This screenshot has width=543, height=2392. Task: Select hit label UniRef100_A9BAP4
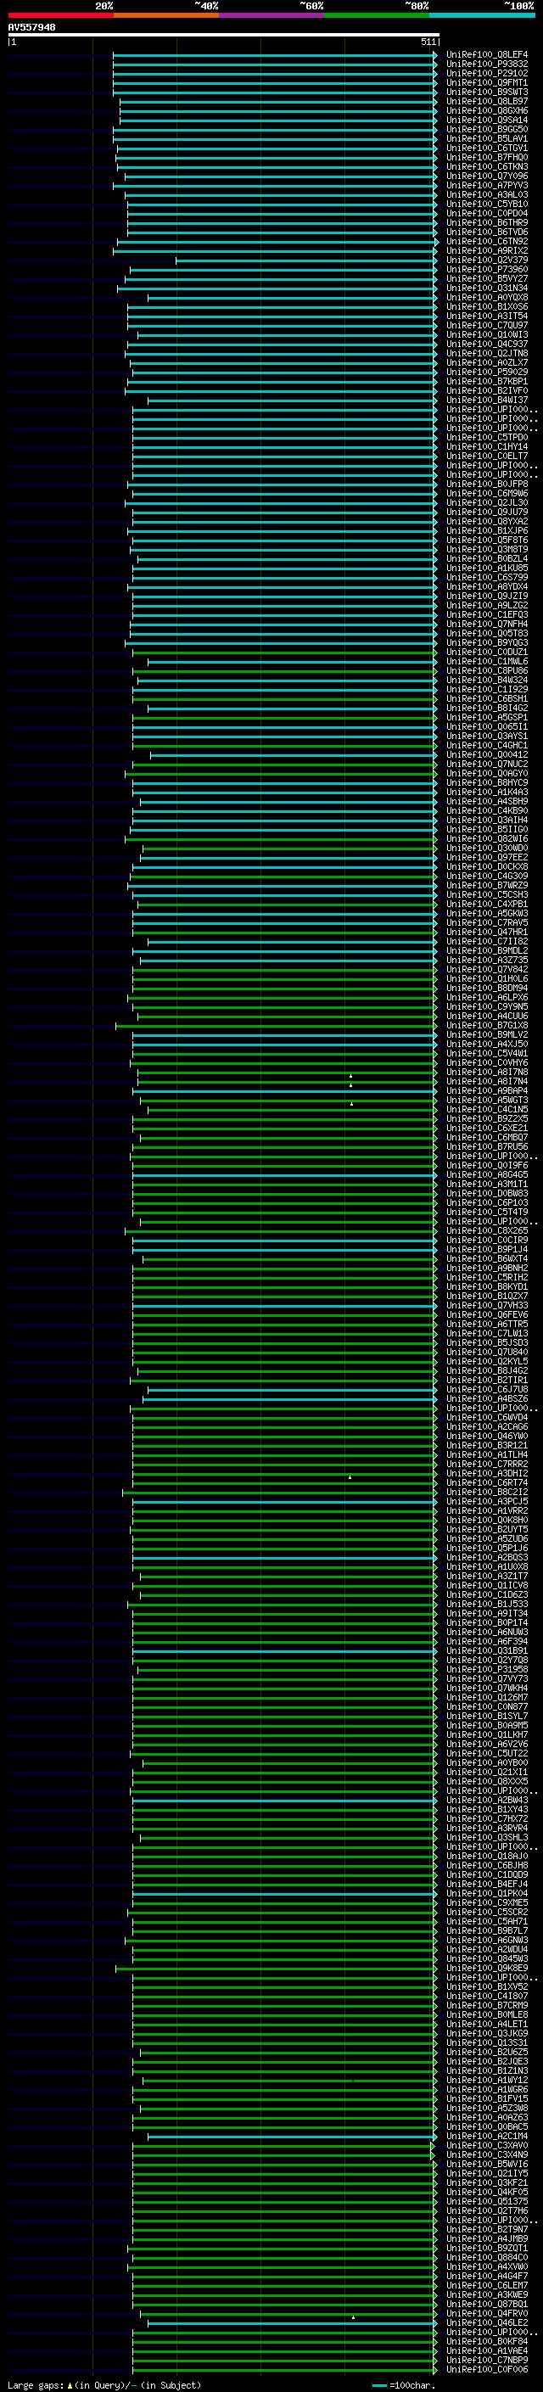(486, 1090)
